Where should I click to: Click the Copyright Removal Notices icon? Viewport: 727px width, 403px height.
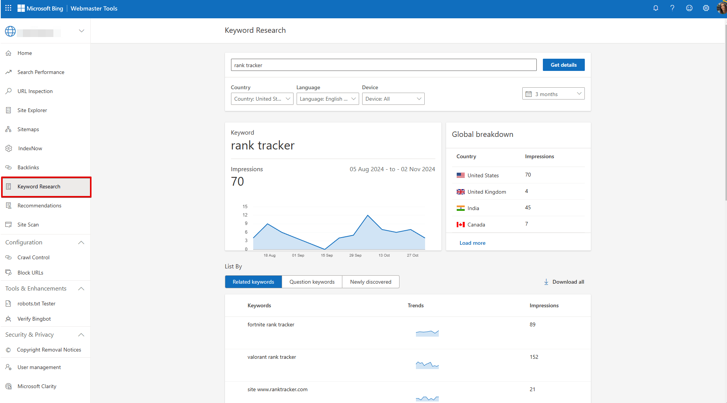[8, 350]
